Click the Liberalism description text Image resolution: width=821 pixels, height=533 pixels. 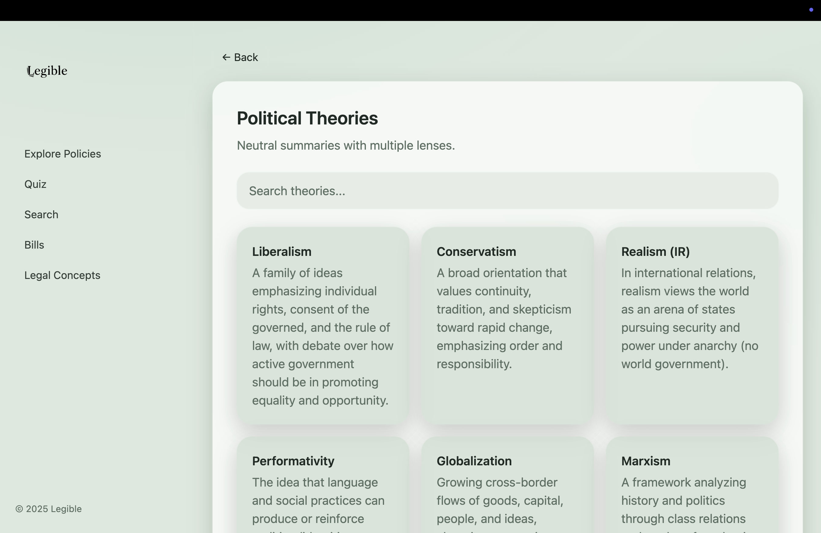[x=322, y=337]
